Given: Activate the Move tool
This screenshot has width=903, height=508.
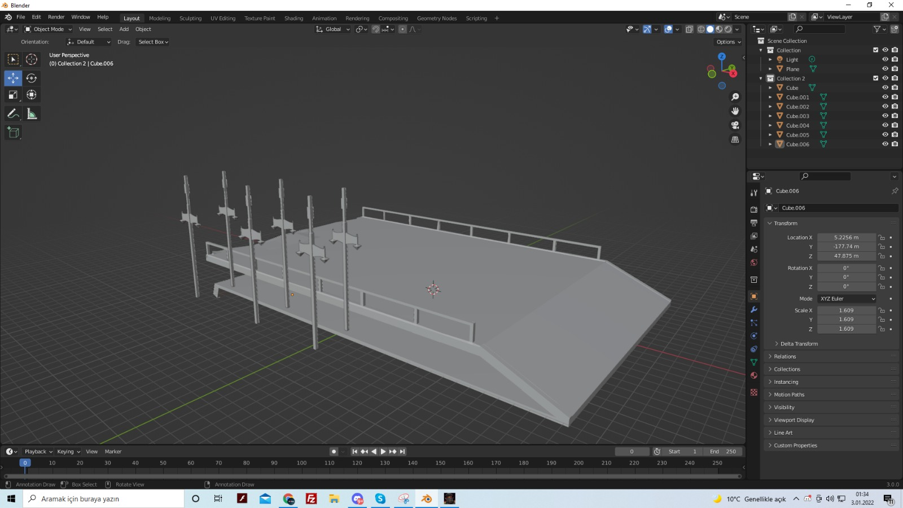Looking at the screenshot, I should click(x=13, y=78).
